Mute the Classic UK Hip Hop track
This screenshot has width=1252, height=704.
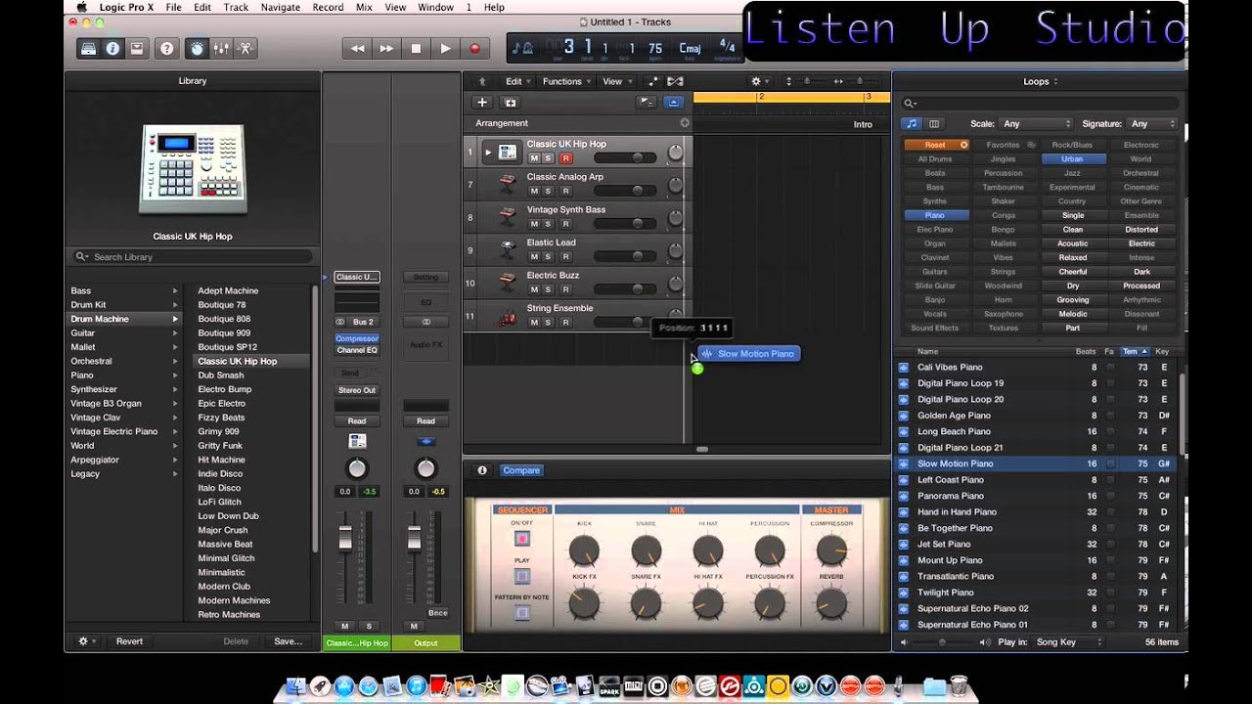pos(534,157)
